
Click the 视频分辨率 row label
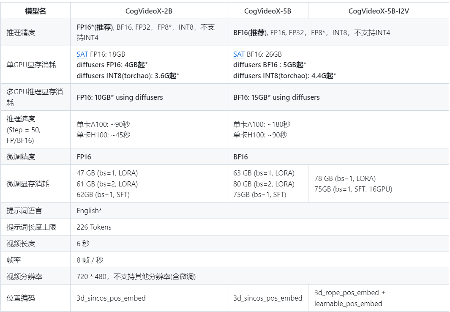click(x=25, y=276)
